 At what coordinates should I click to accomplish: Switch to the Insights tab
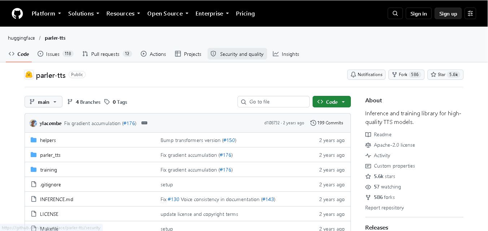286,54
